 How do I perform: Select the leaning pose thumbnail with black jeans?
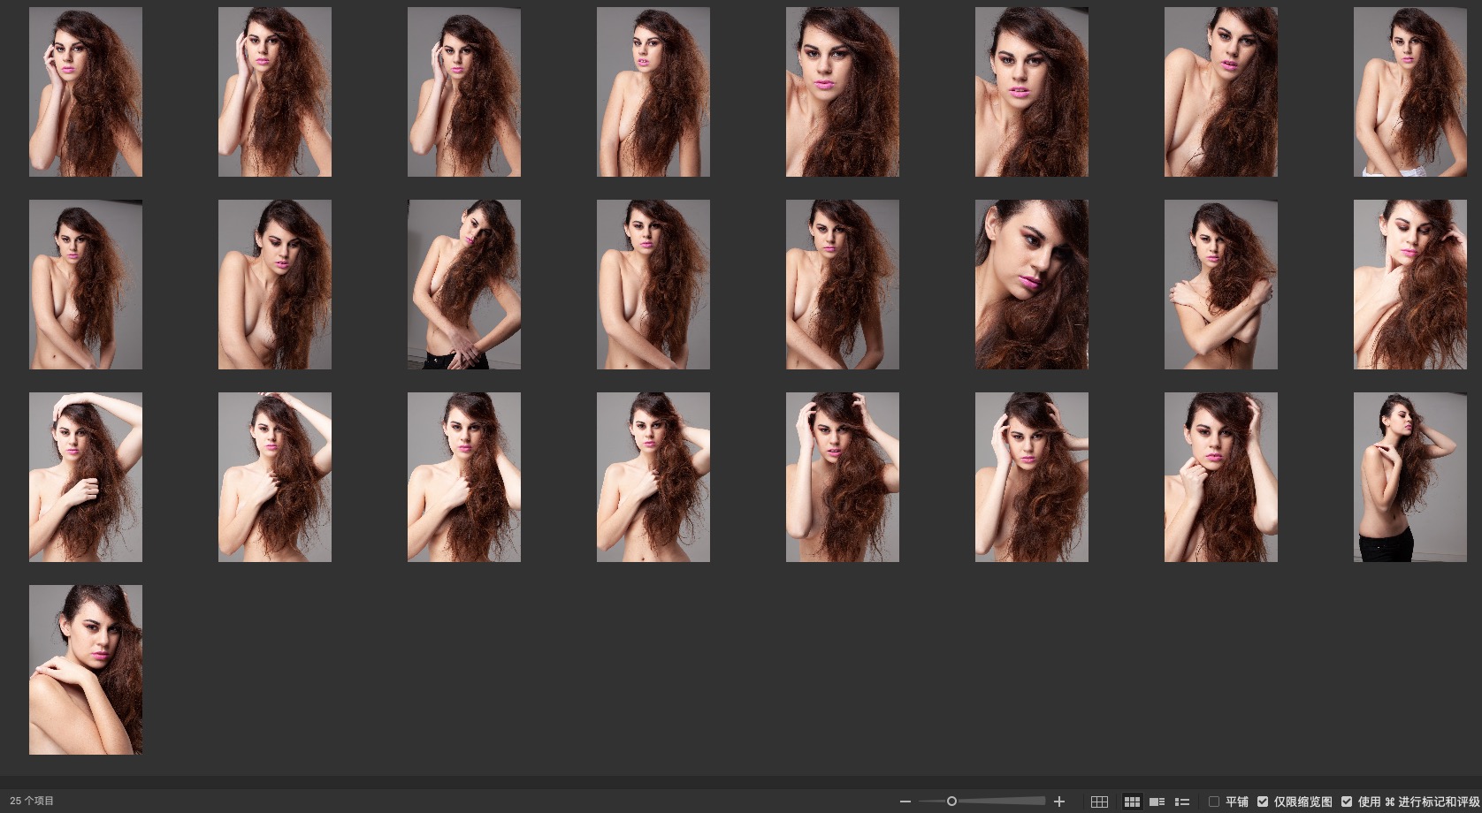(x=463, y=284)
